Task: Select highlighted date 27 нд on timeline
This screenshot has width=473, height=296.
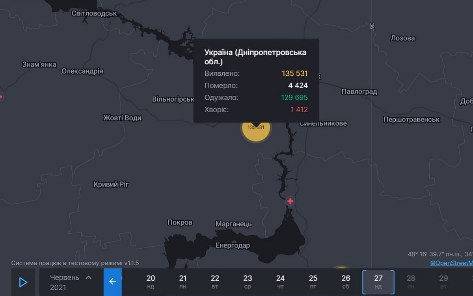Action: click(378, 282)
